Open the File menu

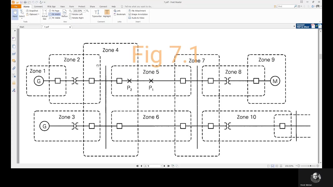(16, 6)
